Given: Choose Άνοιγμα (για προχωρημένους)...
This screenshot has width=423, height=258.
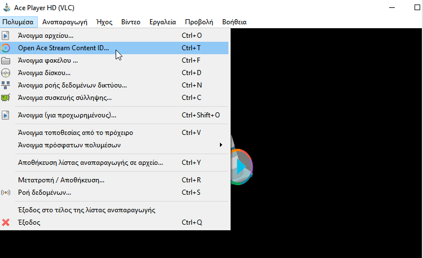Looking at the screenshot, I should [114, 115].
